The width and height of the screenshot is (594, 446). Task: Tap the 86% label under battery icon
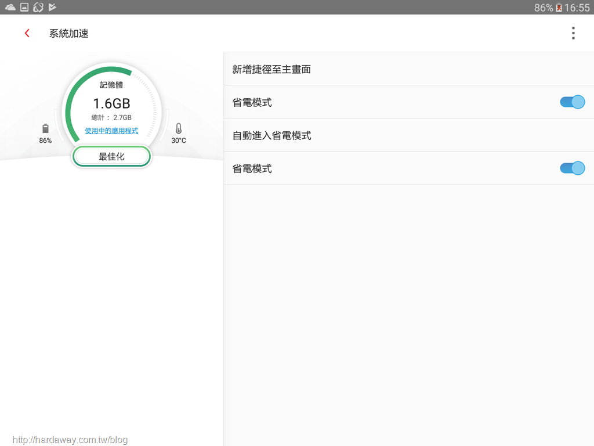tap(45, 141)
